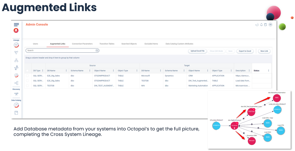Image resolution: width=295 pixels, height=151 pixels.
Task: Select the dbo.StgDimProduct center node
Action: click(x=234, y=125)
